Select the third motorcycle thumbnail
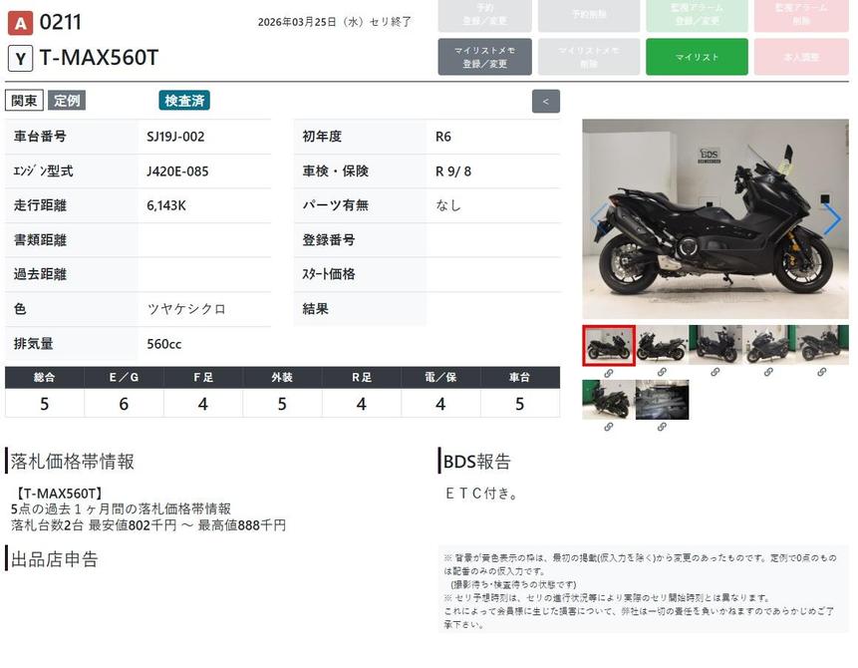 point(715,344)
